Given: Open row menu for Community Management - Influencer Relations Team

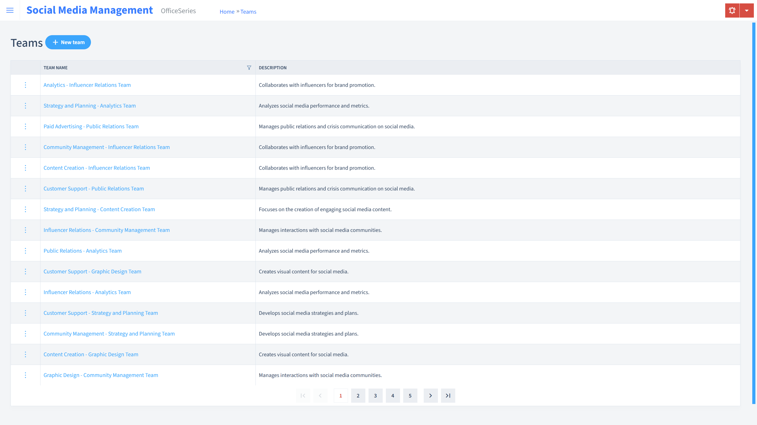Looking at the screenshot, I should pos(25,147).
